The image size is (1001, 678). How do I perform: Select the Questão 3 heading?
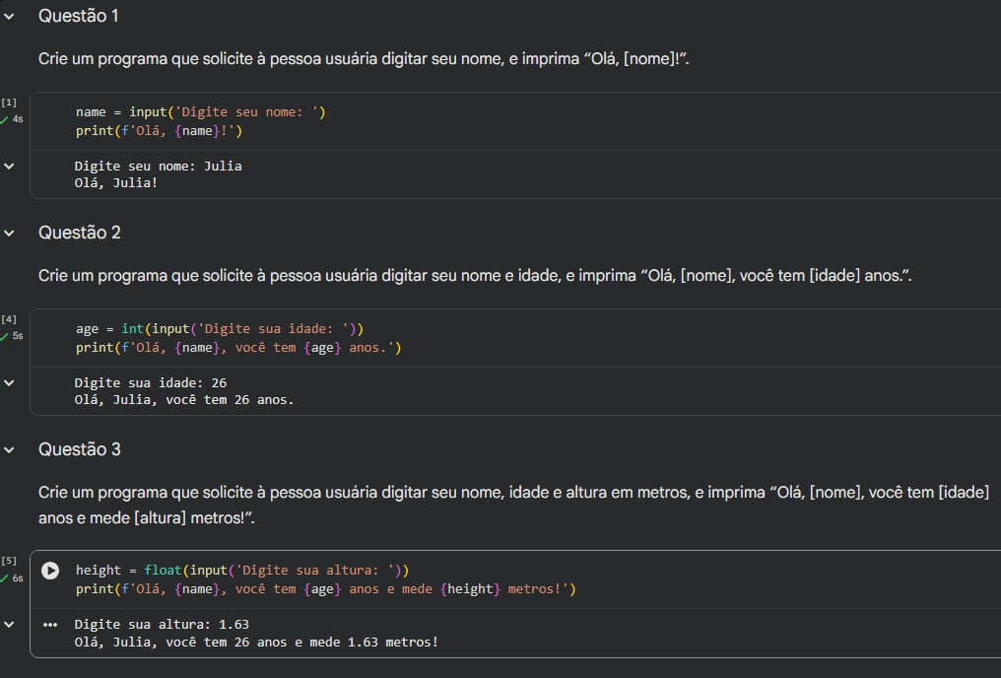tap(79, 449)
